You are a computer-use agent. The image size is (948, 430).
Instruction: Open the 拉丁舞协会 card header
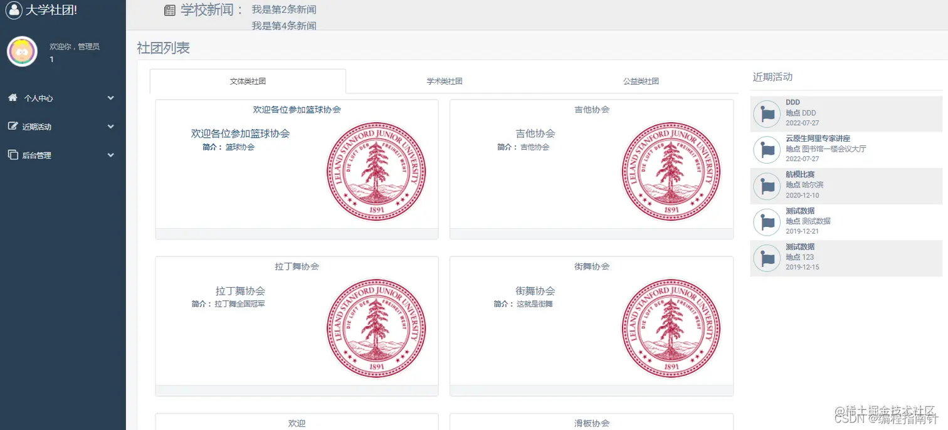(x=297, y=266)
